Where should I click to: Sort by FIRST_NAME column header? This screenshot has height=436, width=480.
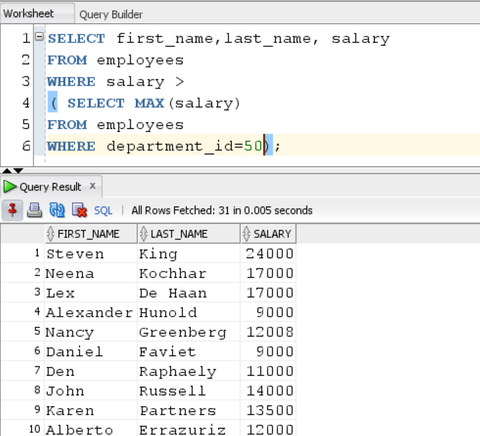click(91, 234)
